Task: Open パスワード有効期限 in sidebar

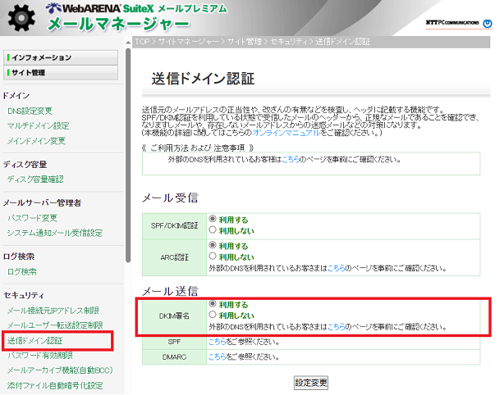Action: click(40, 356)
